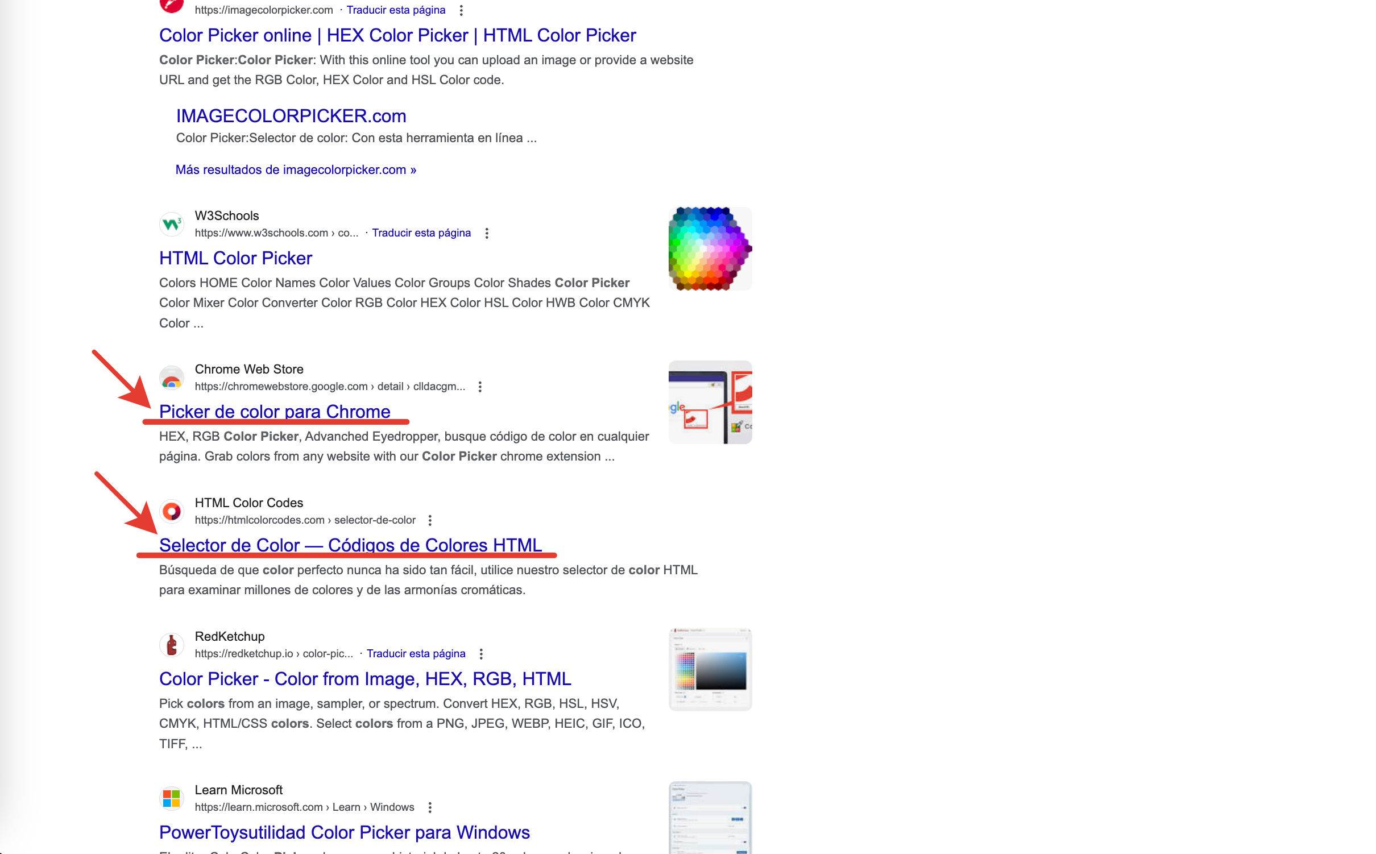The image size is (1376, 854).
Task: Open the IMAGECOLORPICKER.com sitelink
Action: (291, 116)
